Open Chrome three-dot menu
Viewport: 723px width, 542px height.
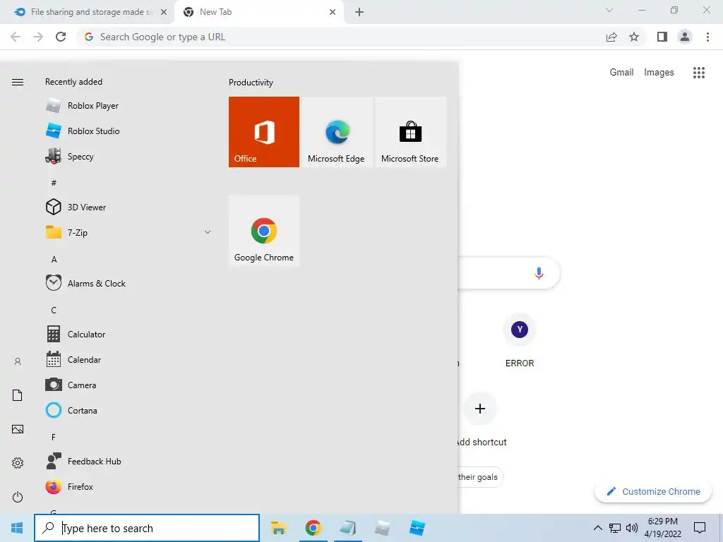[x=707, y=37]
